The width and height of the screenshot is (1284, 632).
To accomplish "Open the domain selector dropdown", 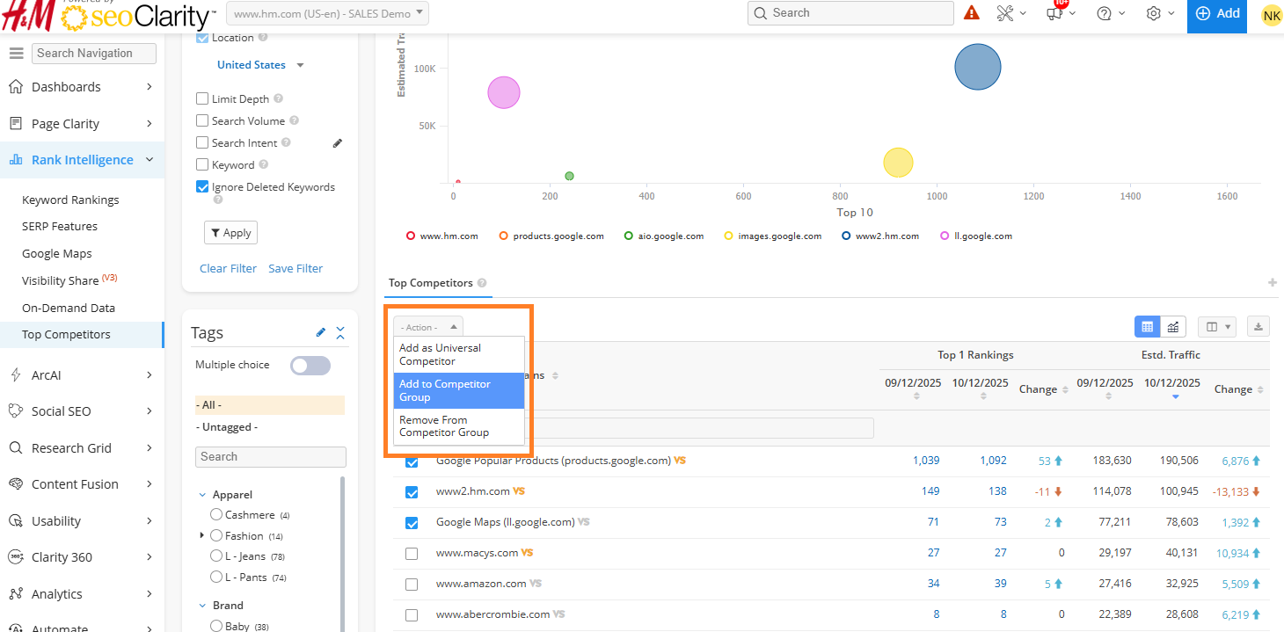I will pyautogui.click(x=327, y=13).
